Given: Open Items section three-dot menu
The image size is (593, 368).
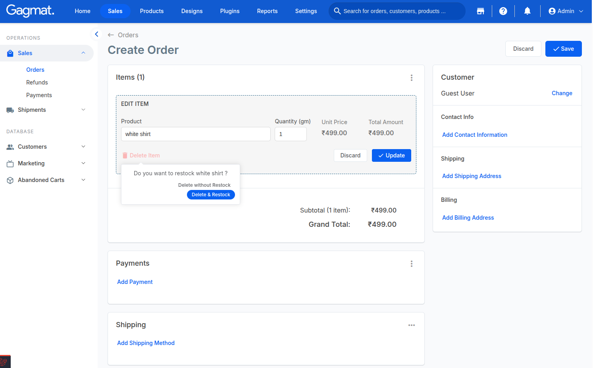Looking at the screenshot, I should pyautogui.click(x=412, y=78).
